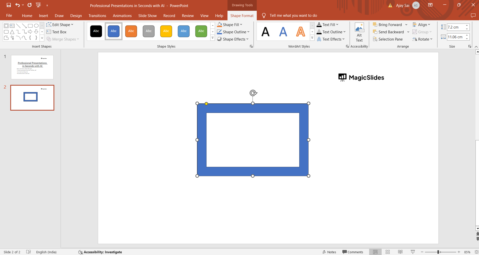
Task: Toggle Normal view in status bar
Action: click(375, 252)
